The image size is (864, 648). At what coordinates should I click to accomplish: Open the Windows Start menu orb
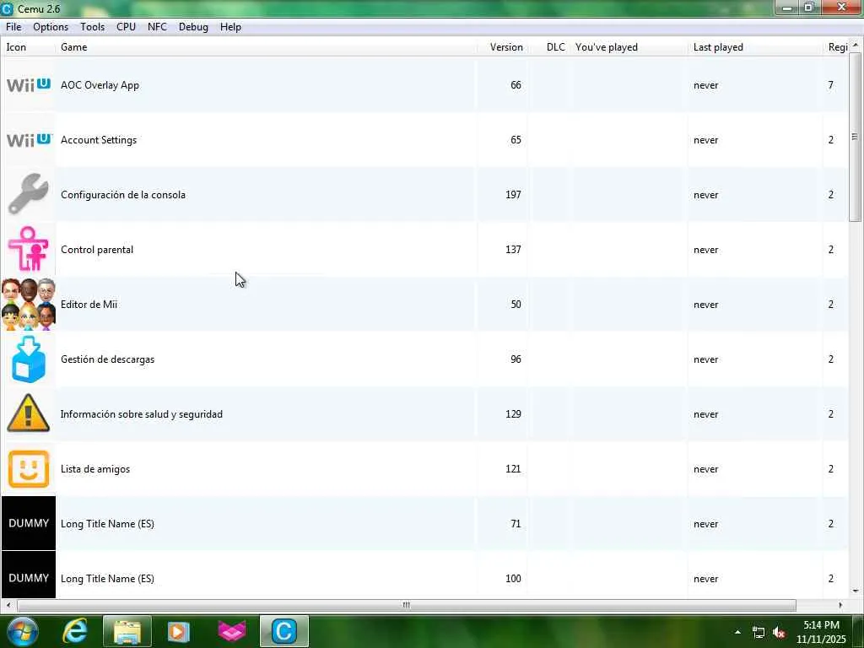[22, 631]
